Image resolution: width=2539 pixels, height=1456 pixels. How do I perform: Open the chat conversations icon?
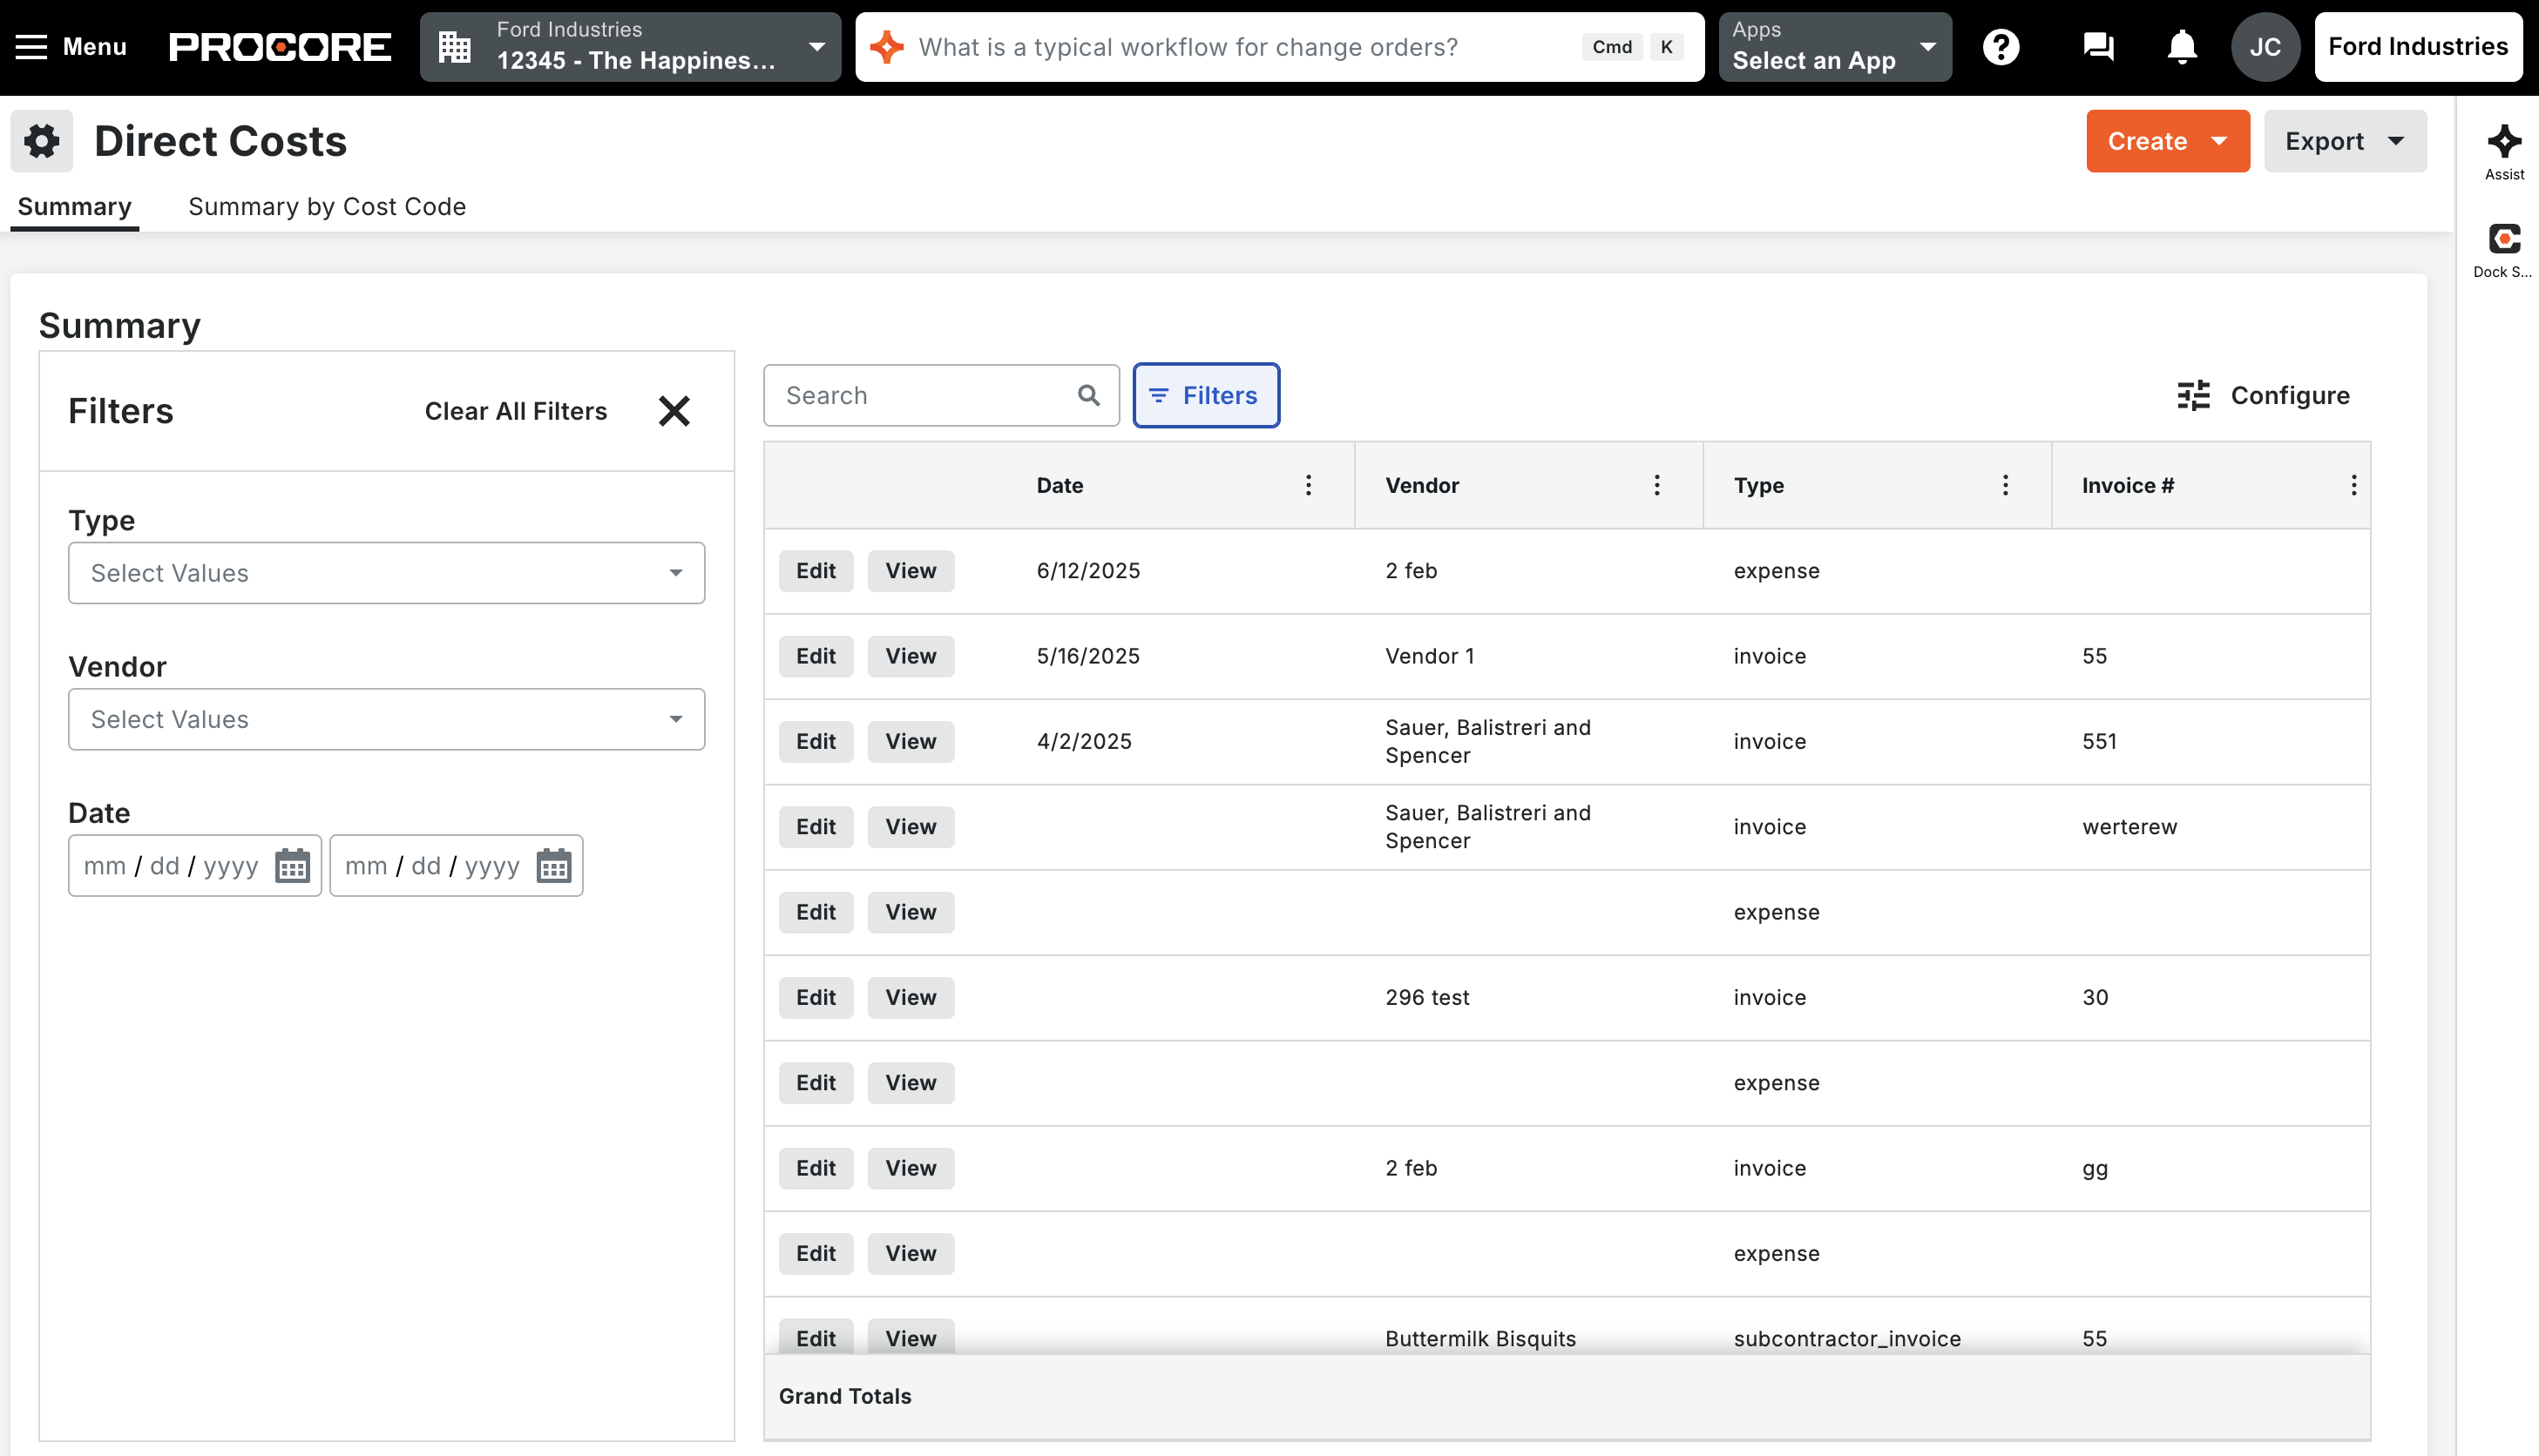coord(2098,47)
